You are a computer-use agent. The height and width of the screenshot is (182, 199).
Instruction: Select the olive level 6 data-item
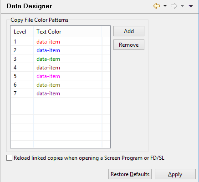pyautogui.click(x=48, y=85)
